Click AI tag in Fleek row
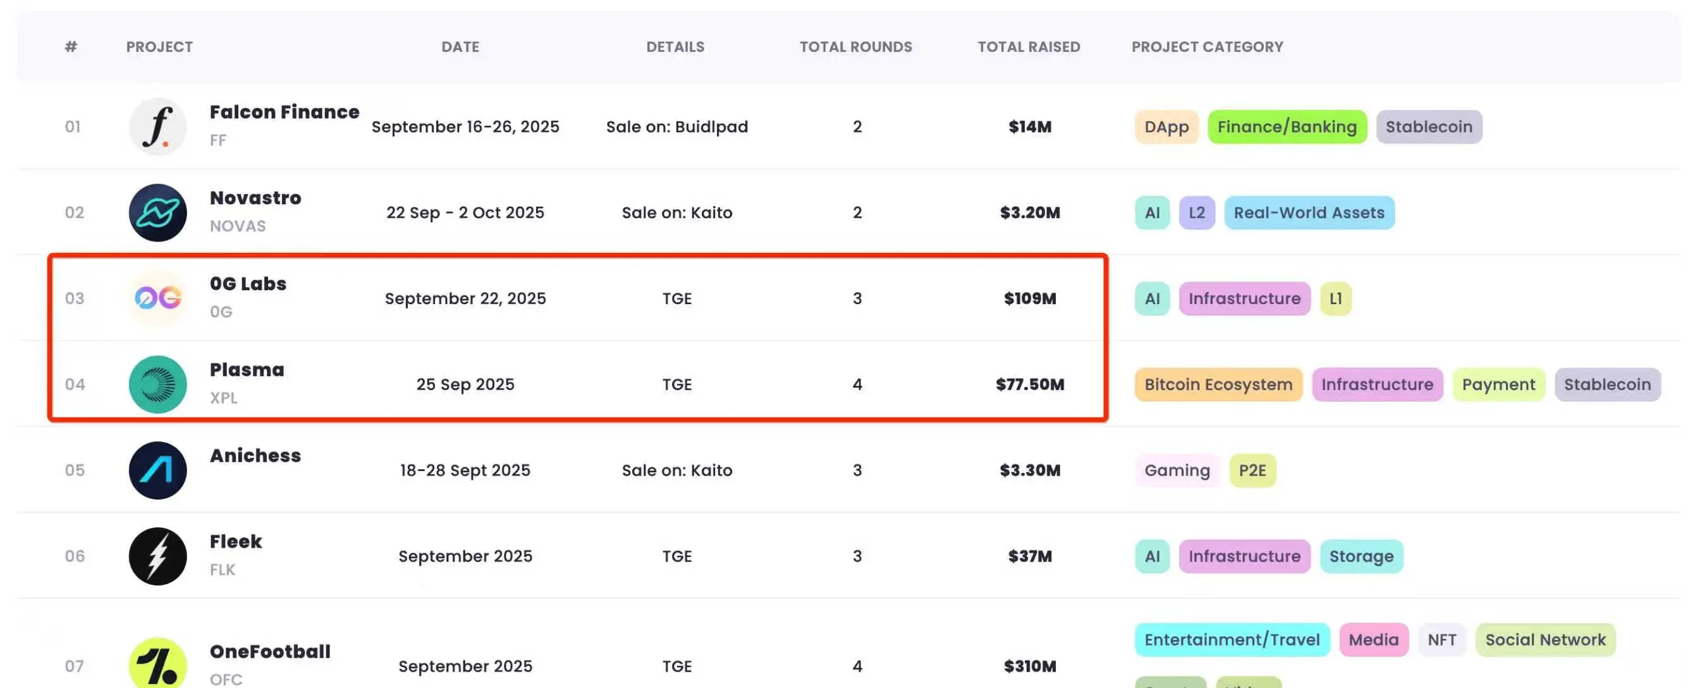 [x=1152, y=556]
